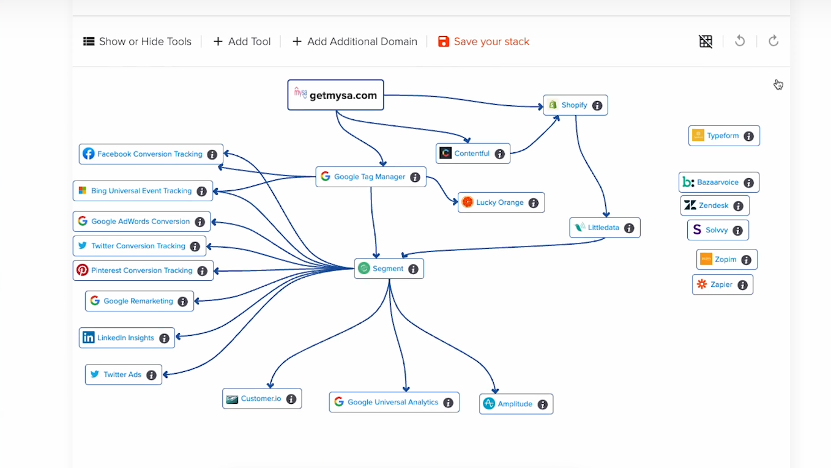Open info icon on Zopim node
The image size is (831, 468).
[x=747, y=260]
